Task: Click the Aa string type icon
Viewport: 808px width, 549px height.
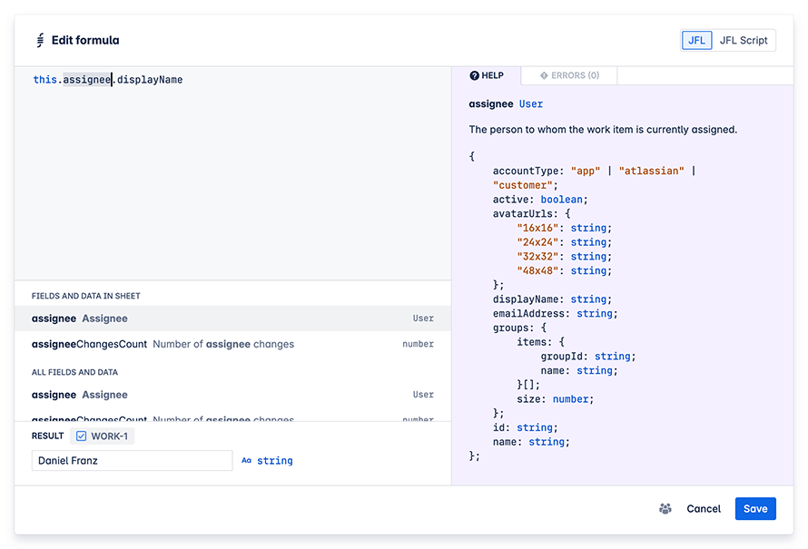Action: pyautogui.click(x=246, y=461)
